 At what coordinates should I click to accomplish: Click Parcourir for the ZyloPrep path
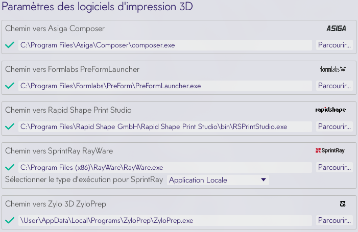(x=334, y=220)
